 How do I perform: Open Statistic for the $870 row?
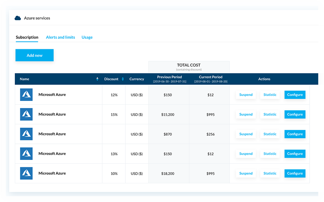[270, 134]
